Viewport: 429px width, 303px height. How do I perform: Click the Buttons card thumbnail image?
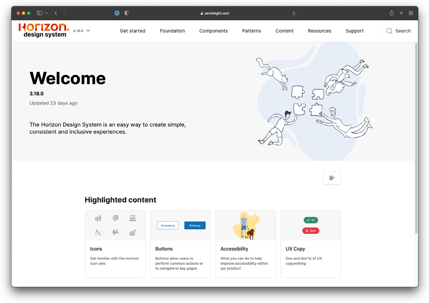pyautogui.click(x=180, y=225)
